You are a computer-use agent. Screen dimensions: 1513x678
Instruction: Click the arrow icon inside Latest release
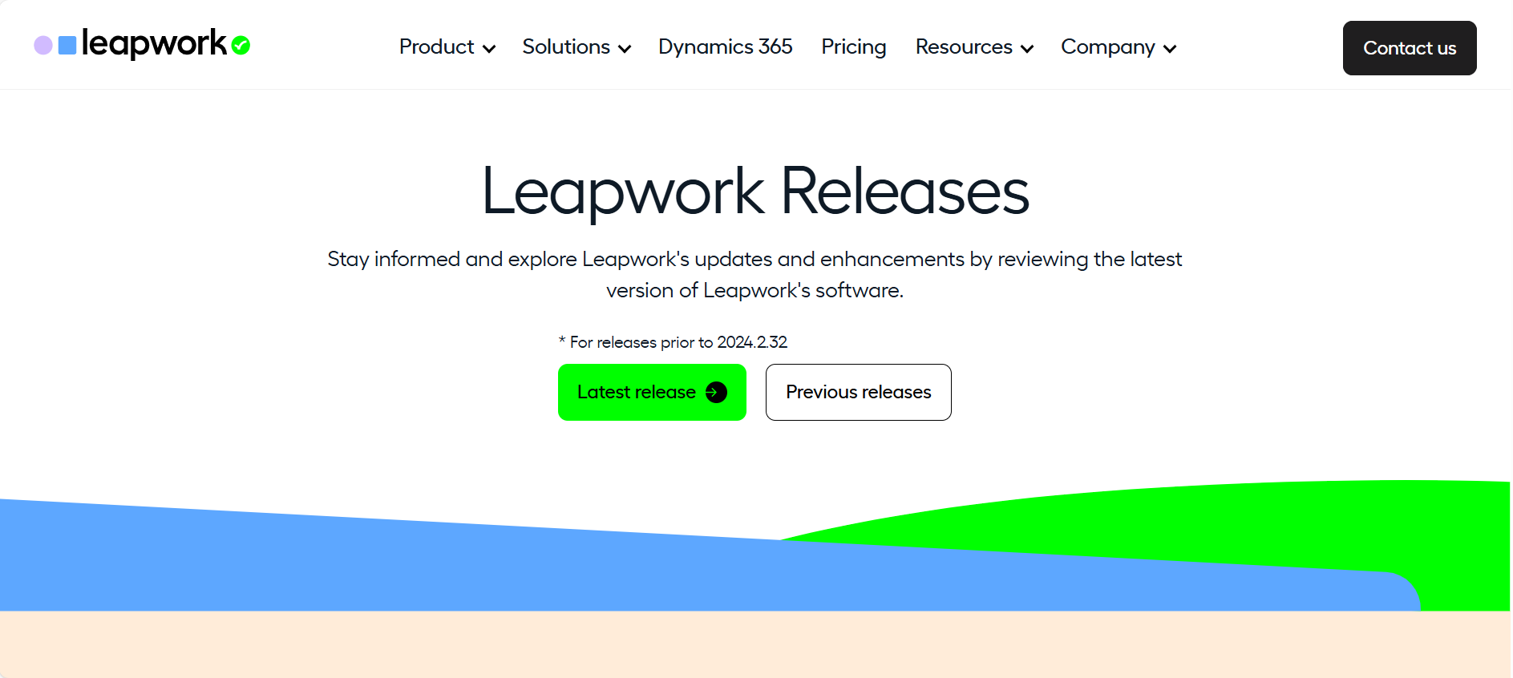coord(716,392)
